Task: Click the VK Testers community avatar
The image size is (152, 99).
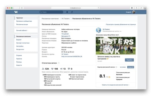Action: coord(99,30)
